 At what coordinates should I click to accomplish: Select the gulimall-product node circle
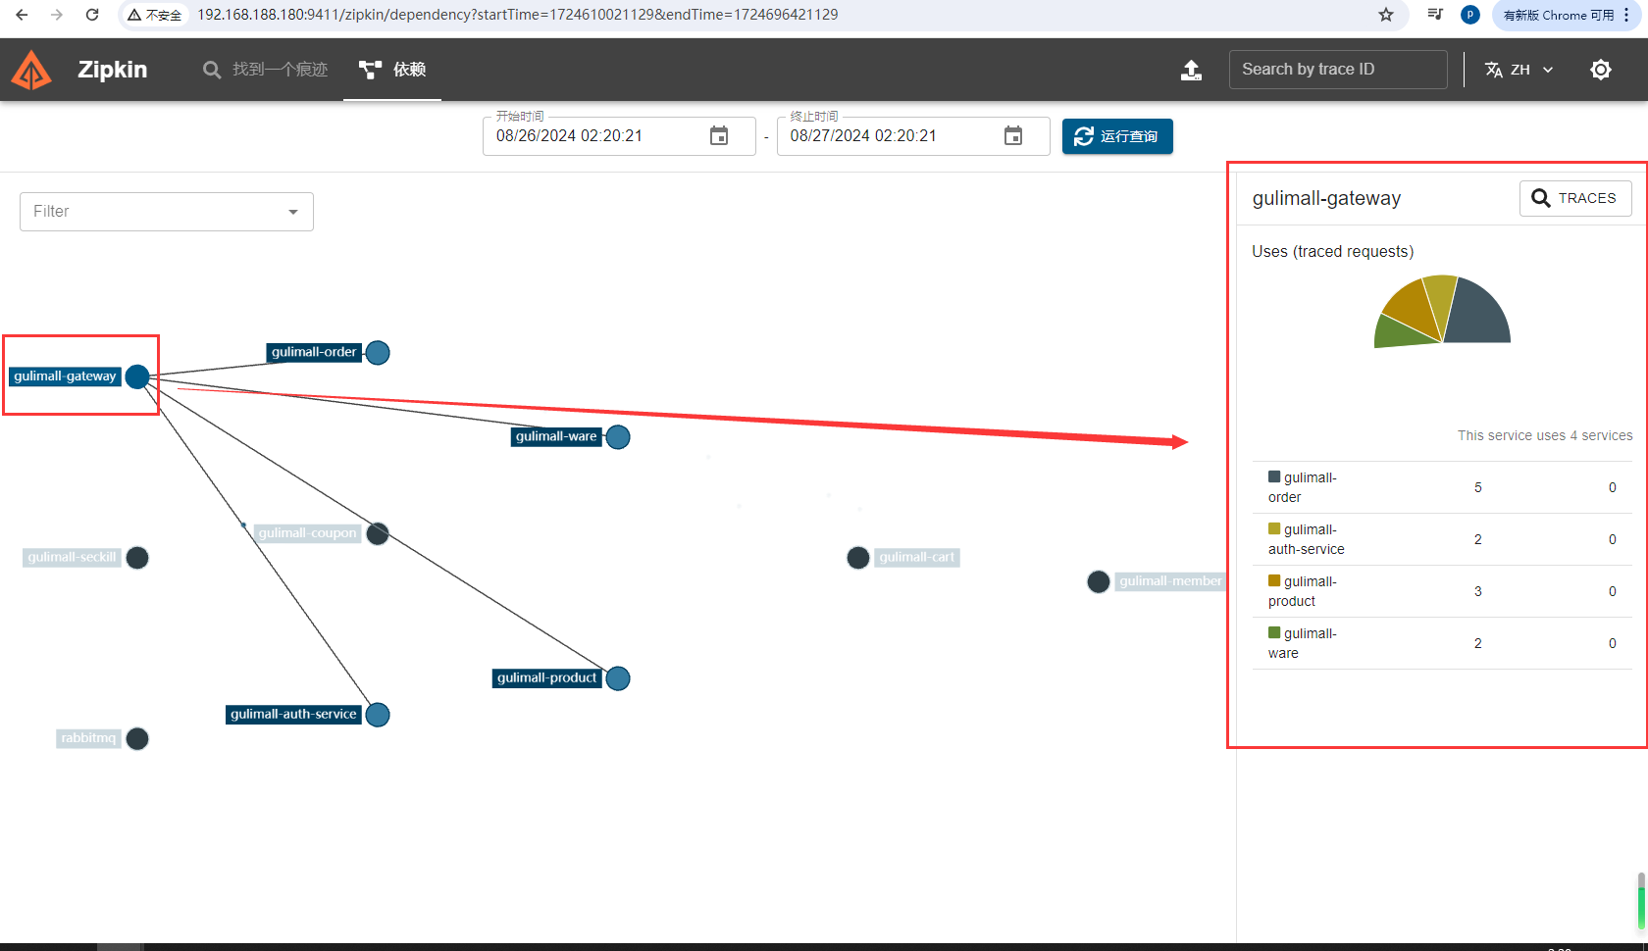tap(618, 678)
